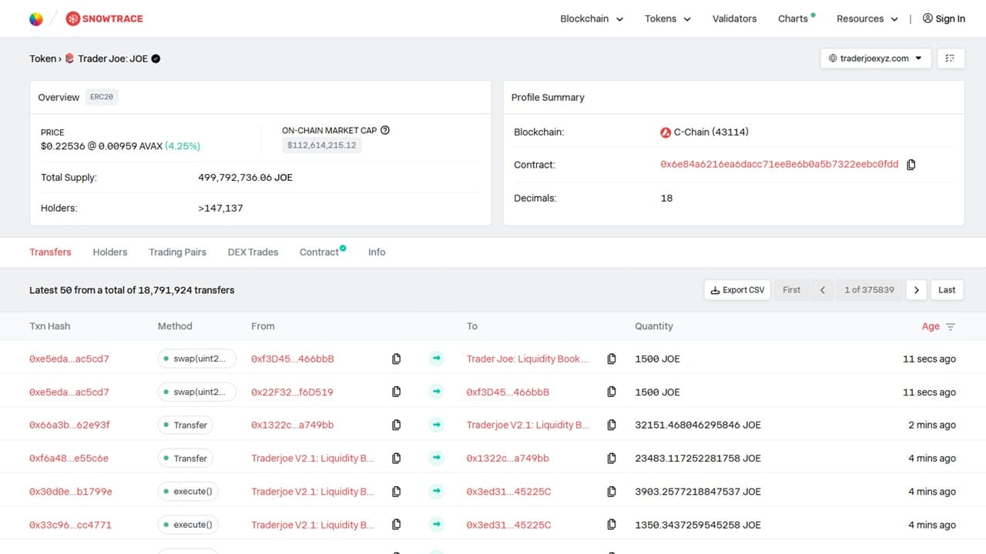Open transaction 0x30d0e...b1799e
The image size is (986, 554).
coord(71,491)
